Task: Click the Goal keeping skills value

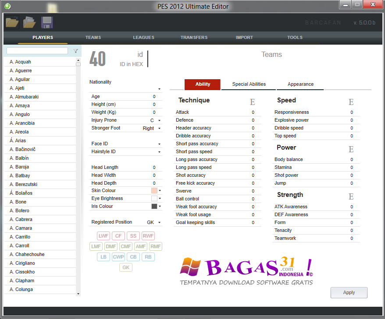Action: tap(253, 222)
